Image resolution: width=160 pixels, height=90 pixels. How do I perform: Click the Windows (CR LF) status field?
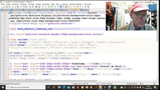[132, 84]
